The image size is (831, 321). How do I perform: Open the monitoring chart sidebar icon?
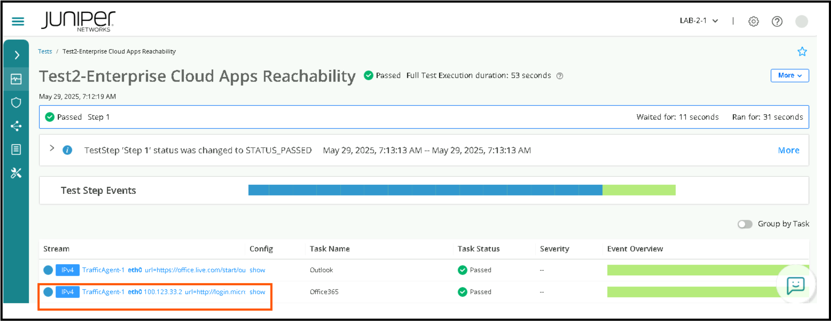[x=16, y=79]
